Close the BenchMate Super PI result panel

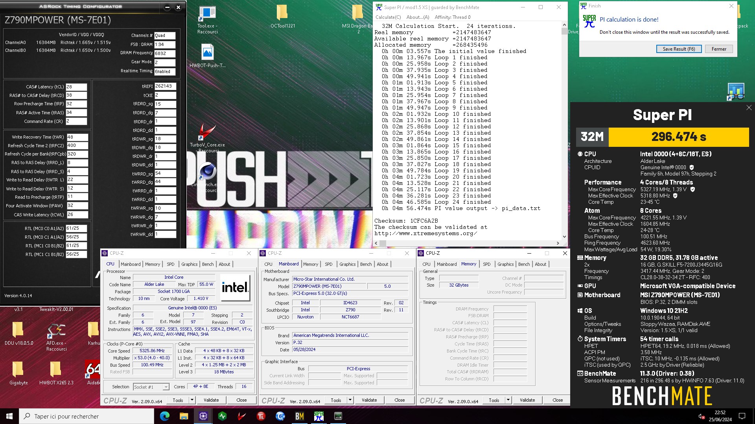[x=749, y=108]
